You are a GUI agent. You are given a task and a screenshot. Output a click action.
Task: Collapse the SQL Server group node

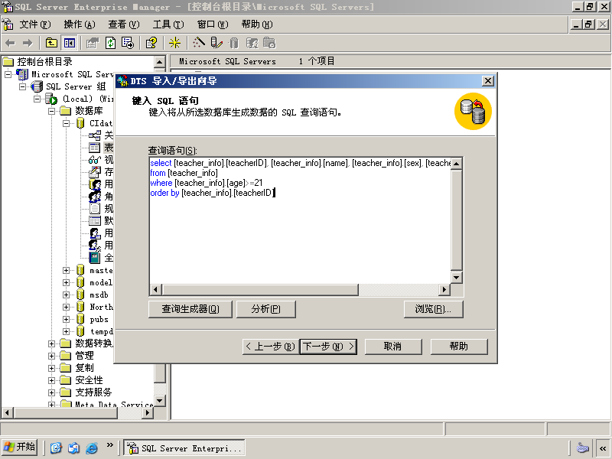point(23,86)
